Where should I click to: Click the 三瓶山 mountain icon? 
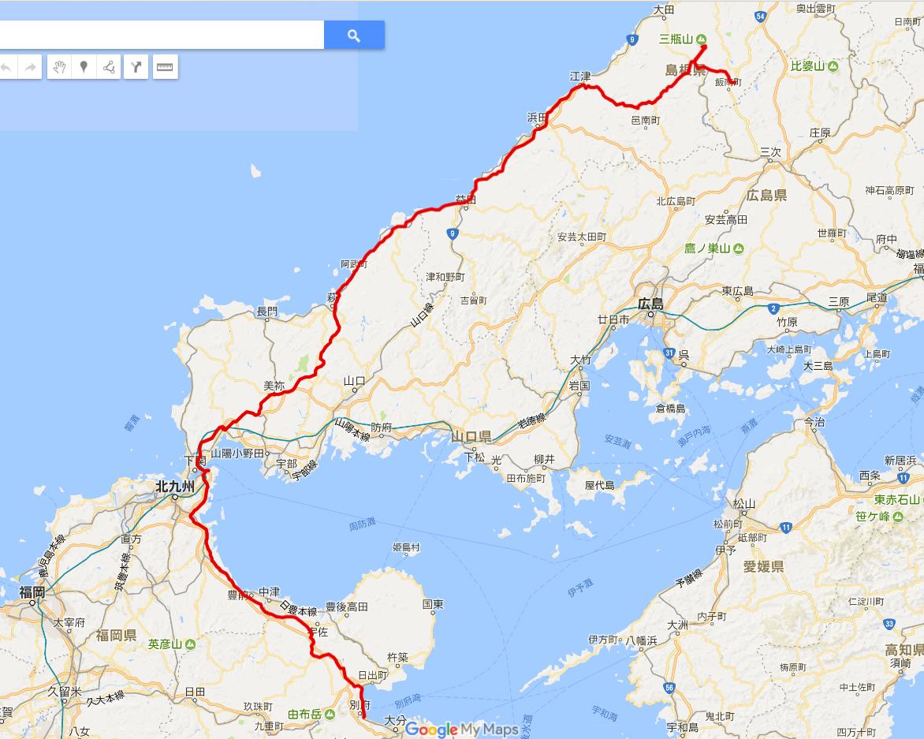click(x=701, y=39)
